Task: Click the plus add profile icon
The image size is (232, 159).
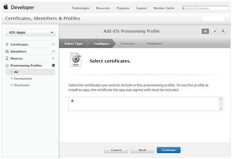Action: click(205, 31)
